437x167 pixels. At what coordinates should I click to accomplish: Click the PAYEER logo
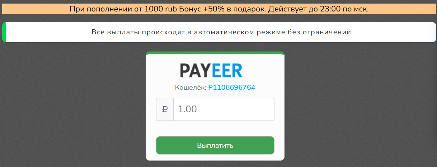(x=211, y=70)
